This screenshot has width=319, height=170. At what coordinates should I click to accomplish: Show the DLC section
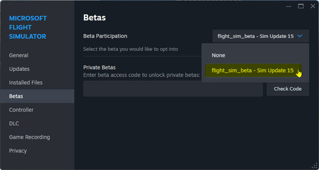tap(14, 123)
